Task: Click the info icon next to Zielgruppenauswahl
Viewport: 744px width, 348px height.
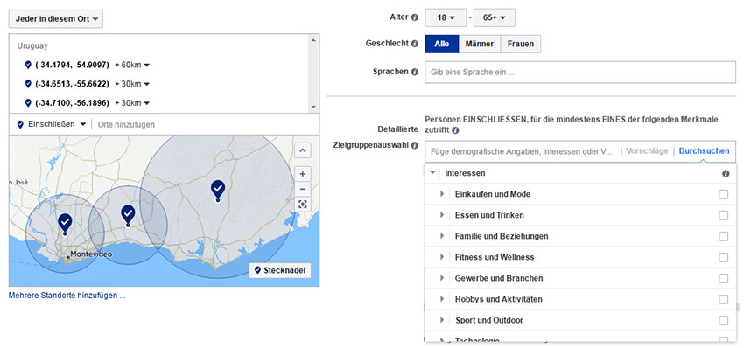Action: pyautogui.click(x=415, y=145)
